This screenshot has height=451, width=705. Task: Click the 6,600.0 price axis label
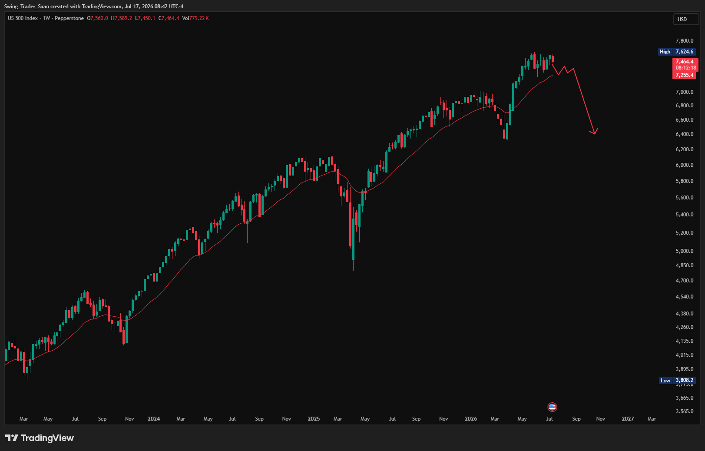685,120
